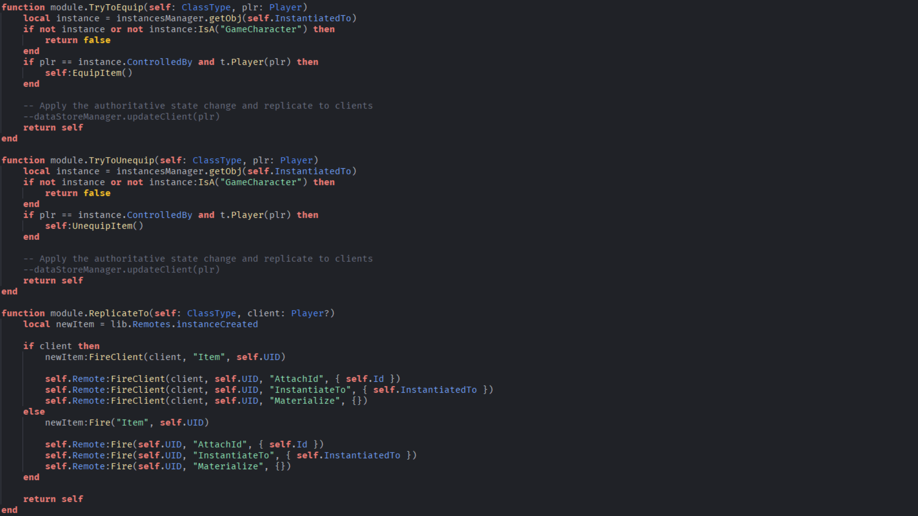This screenshot has height=516, width=918.
Task: Click the final "return self" statement
Action: click(x=53, y=499)
